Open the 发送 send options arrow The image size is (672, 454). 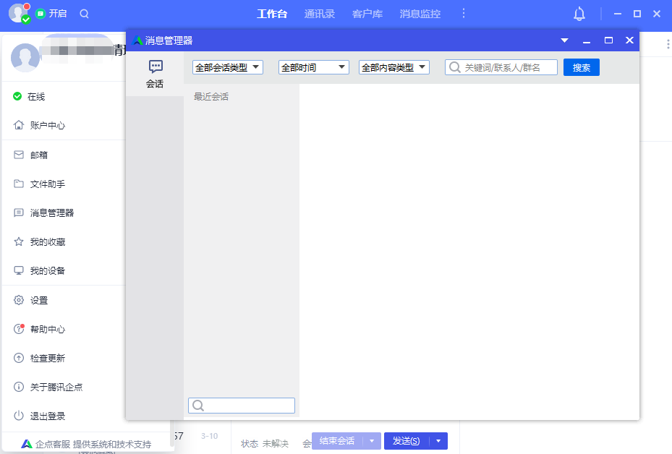click(437, 441)
